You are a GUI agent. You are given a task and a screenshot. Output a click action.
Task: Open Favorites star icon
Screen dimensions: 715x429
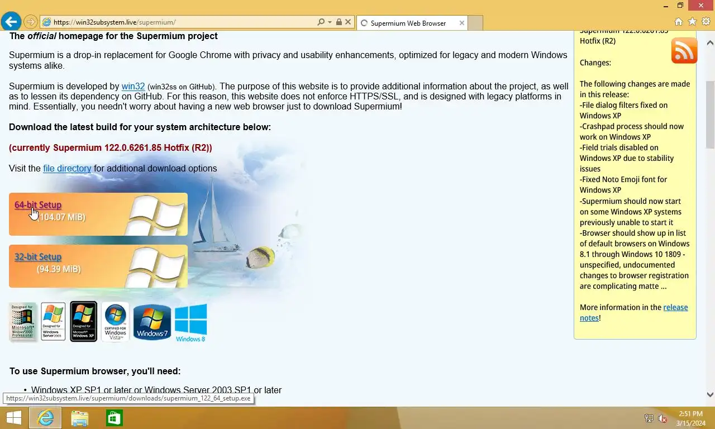coord(692,22)
